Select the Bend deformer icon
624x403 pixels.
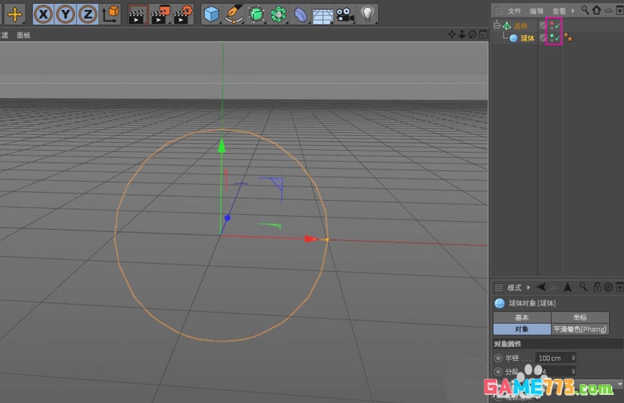(x=300, y=13)
